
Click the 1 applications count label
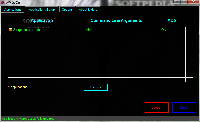tap(18, 87)
